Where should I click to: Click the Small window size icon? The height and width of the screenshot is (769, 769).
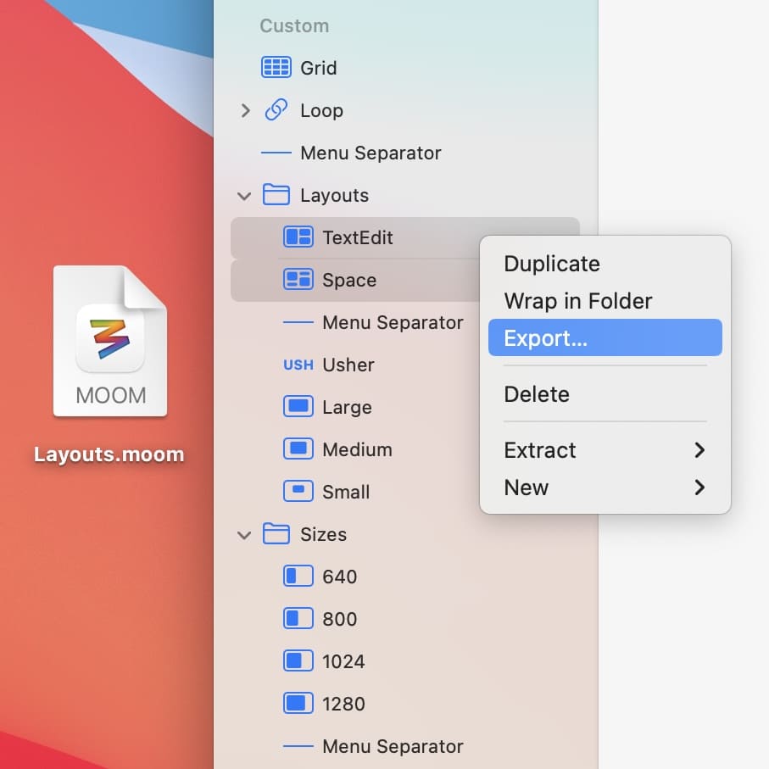298,491
